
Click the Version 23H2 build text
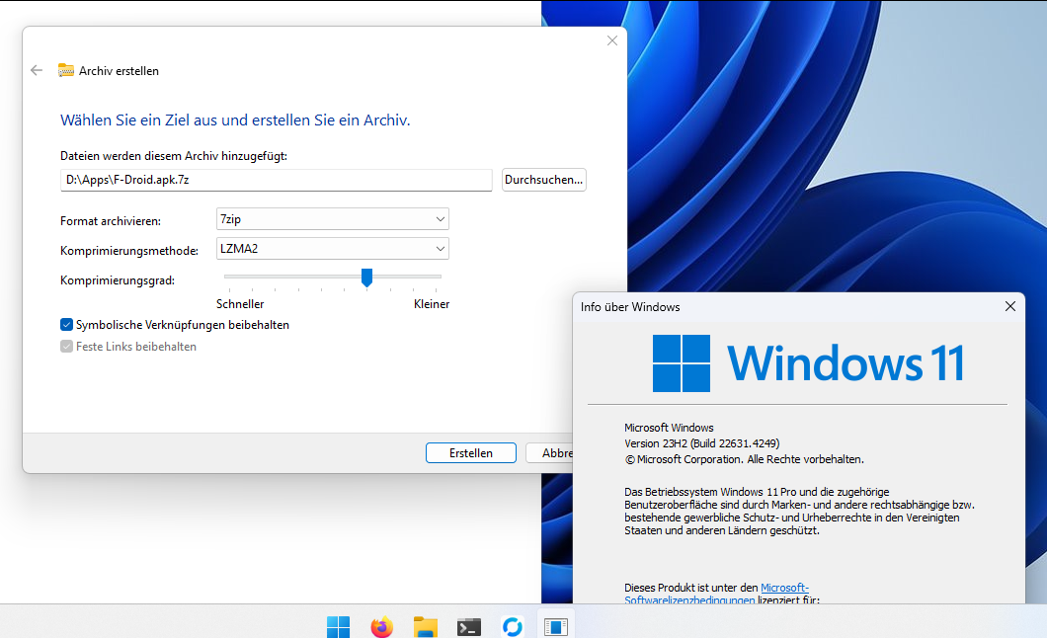[x=701, y=443]
